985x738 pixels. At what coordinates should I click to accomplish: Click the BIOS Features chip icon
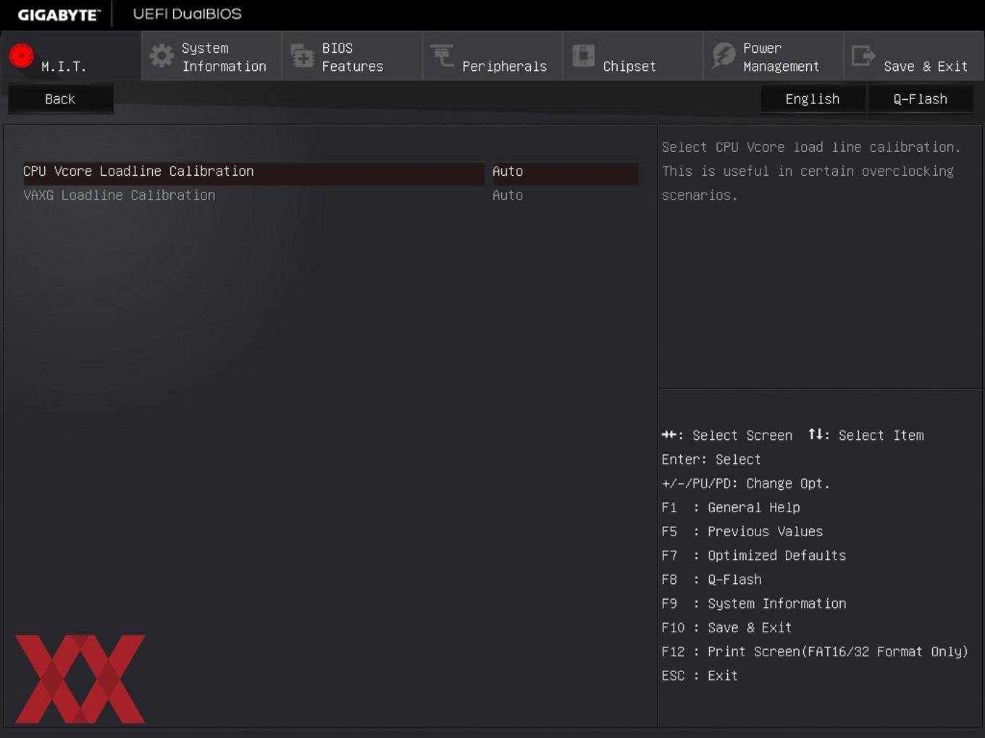pos(302,56)
